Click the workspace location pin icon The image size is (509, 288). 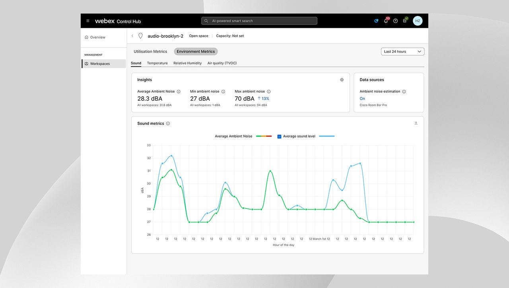(140, 36)
